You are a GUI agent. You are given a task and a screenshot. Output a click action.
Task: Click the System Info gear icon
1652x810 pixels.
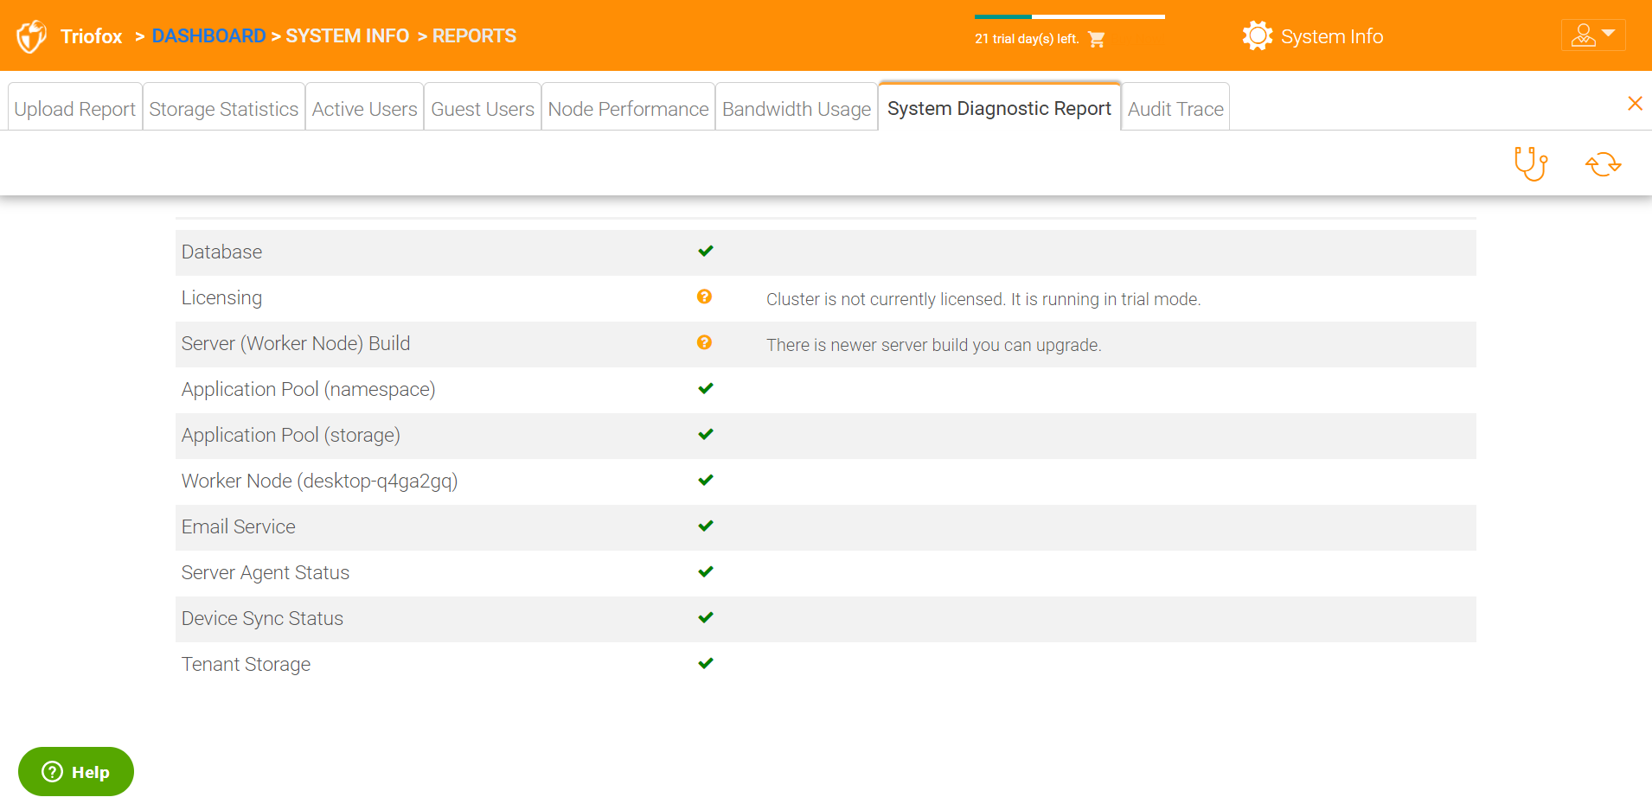click(x=1257, y=36)
